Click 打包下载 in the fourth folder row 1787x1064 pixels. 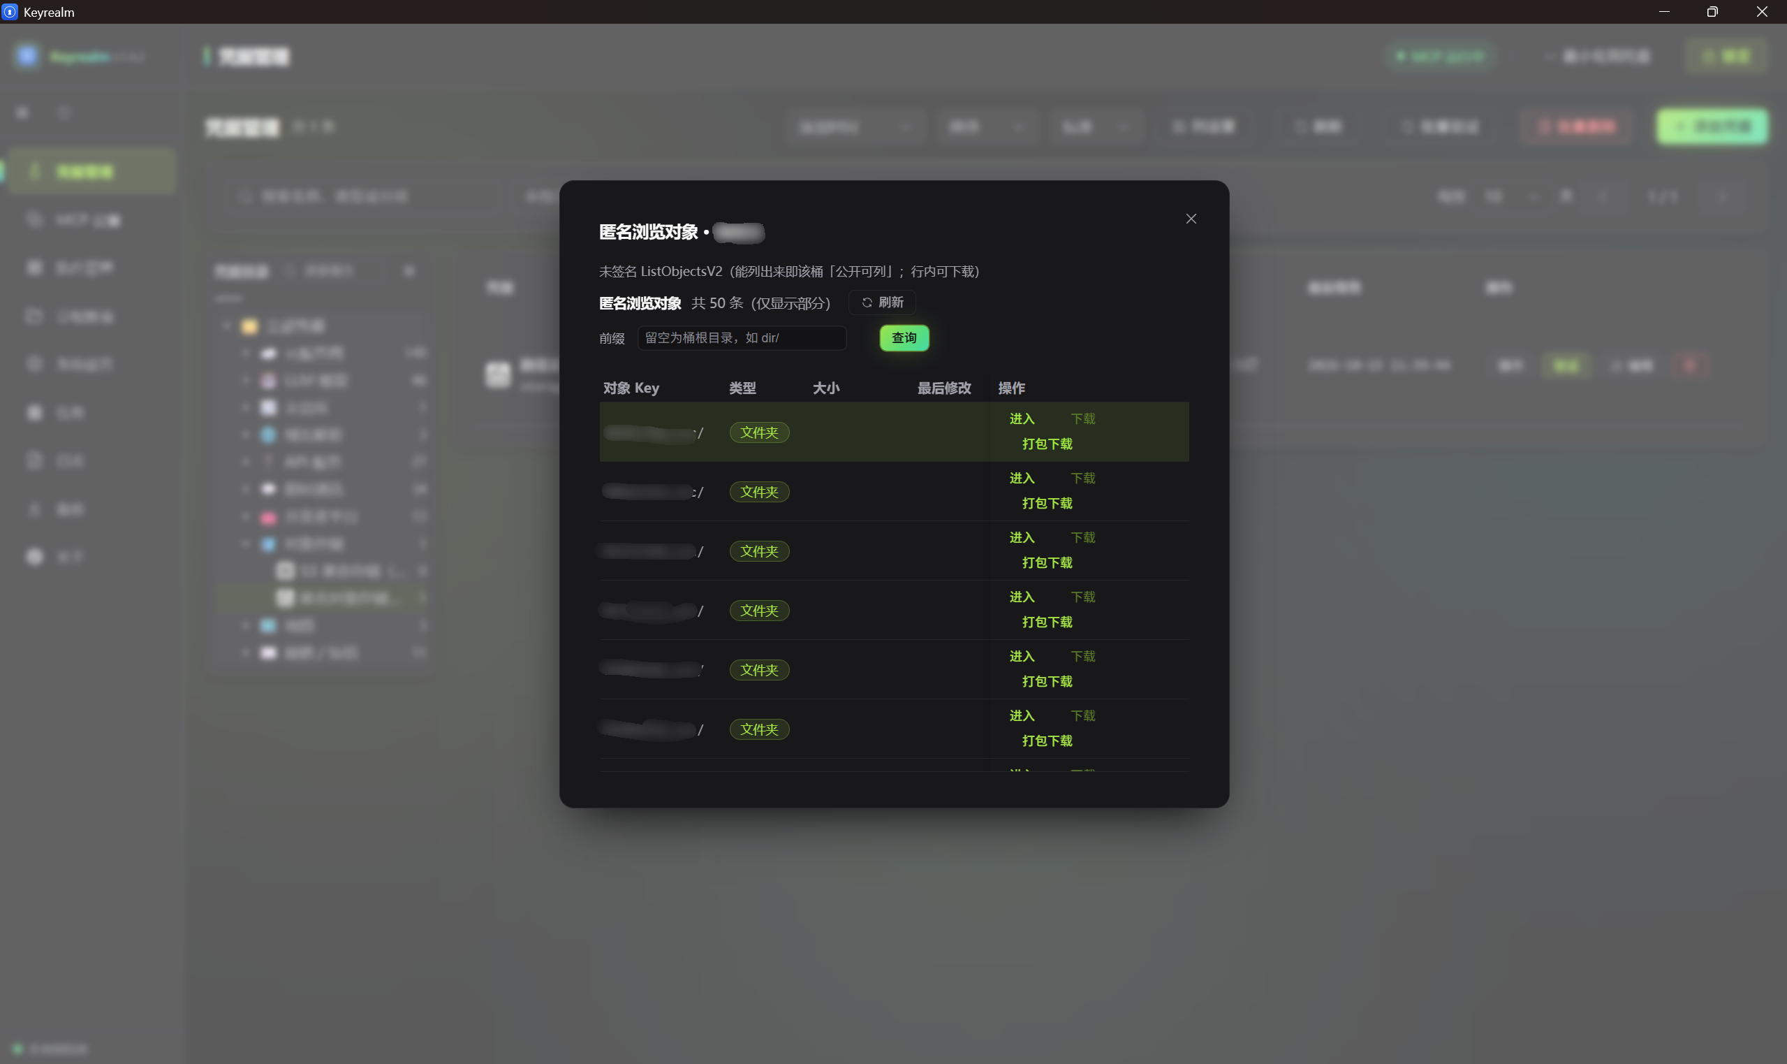click(1047, 622)
